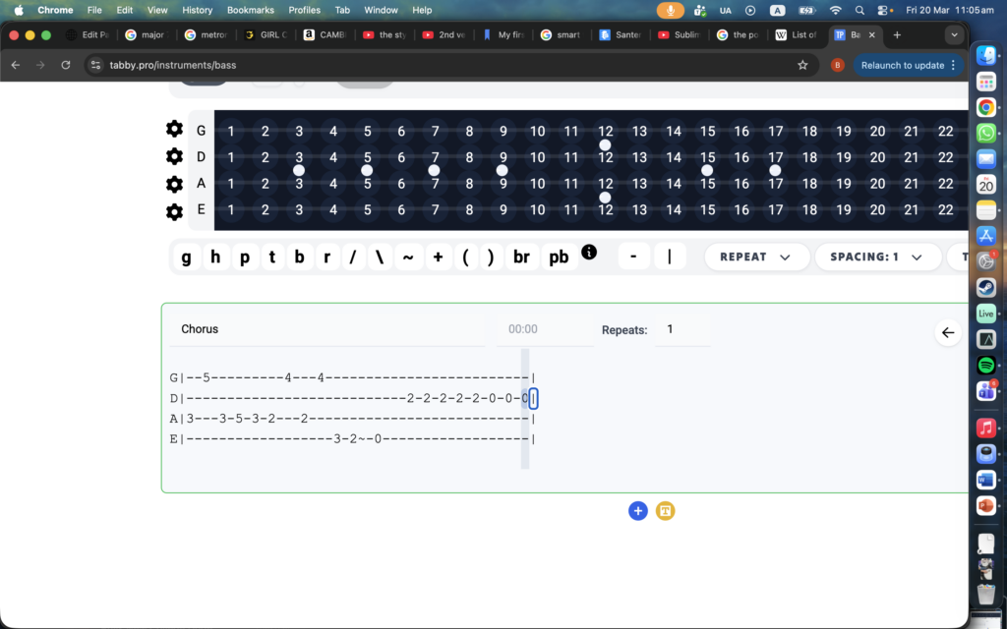Screen dimensions: 1007x629
Task: Switch to the GIRL browser tab
Action: [x=267, y=34]
